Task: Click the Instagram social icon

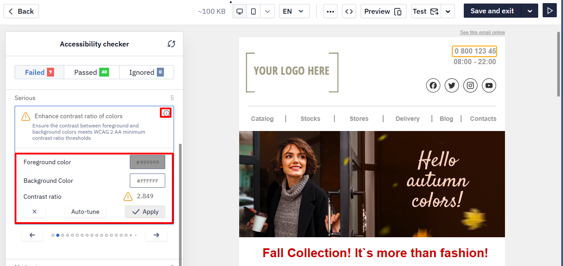Action: click(470, 85)
